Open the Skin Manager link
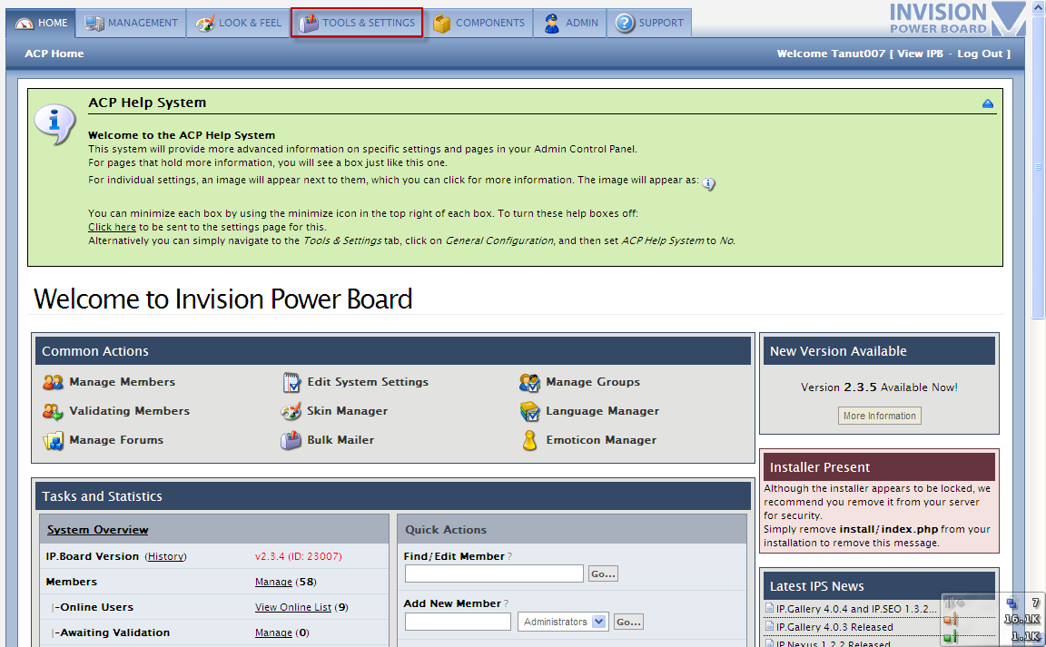1046x647 pixels. coord(347,411)
